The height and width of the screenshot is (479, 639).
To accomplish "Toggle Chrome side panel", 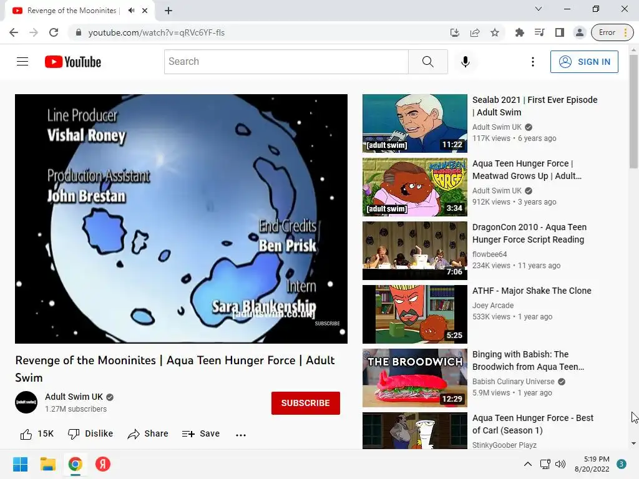I will click(x=560, y=32).
